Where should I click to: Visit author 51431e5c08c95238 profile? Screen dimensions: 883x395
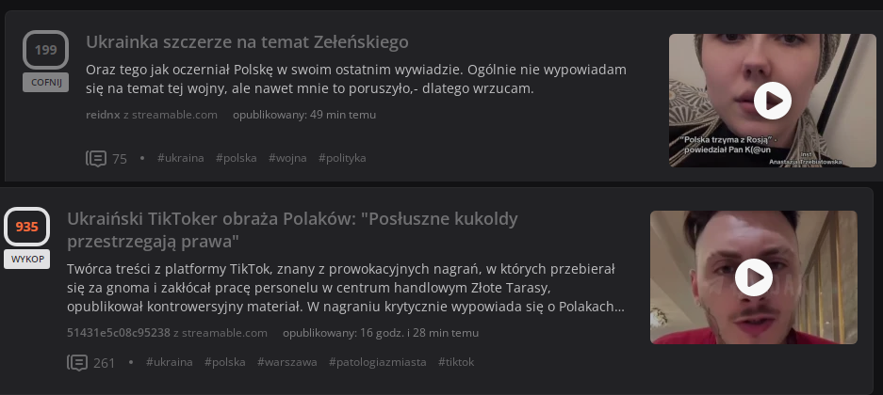pyautogui.click(x=118, y=332)
